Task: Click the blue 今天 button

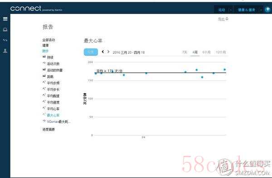Action: (91, 52)
